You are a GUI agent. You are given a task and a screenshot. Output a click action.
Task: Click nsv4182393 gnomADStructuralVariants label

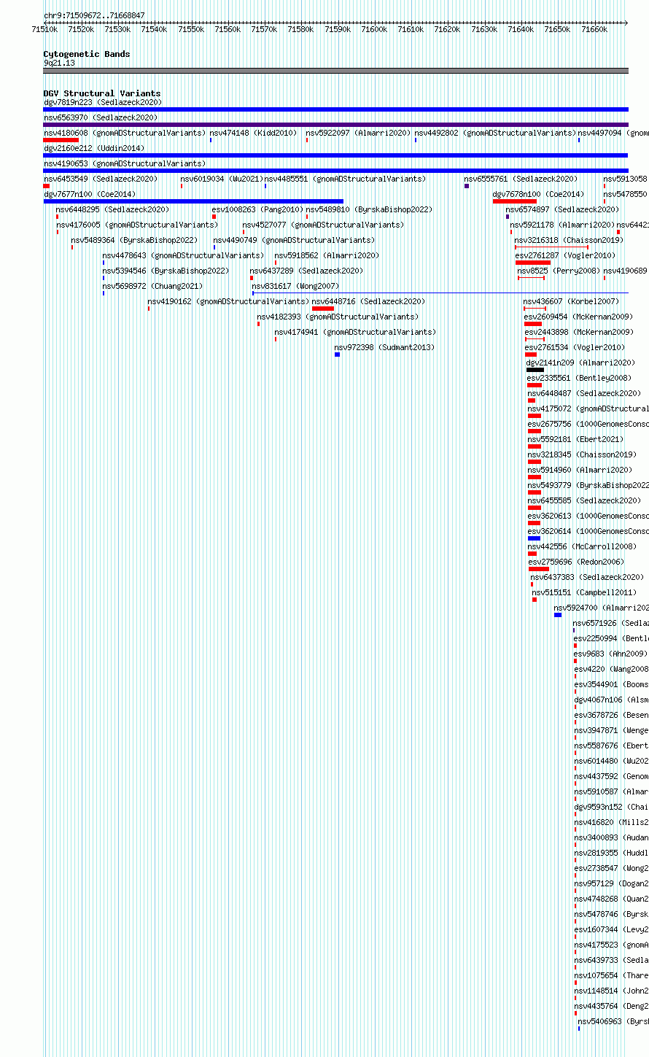(x=338, y=317)
